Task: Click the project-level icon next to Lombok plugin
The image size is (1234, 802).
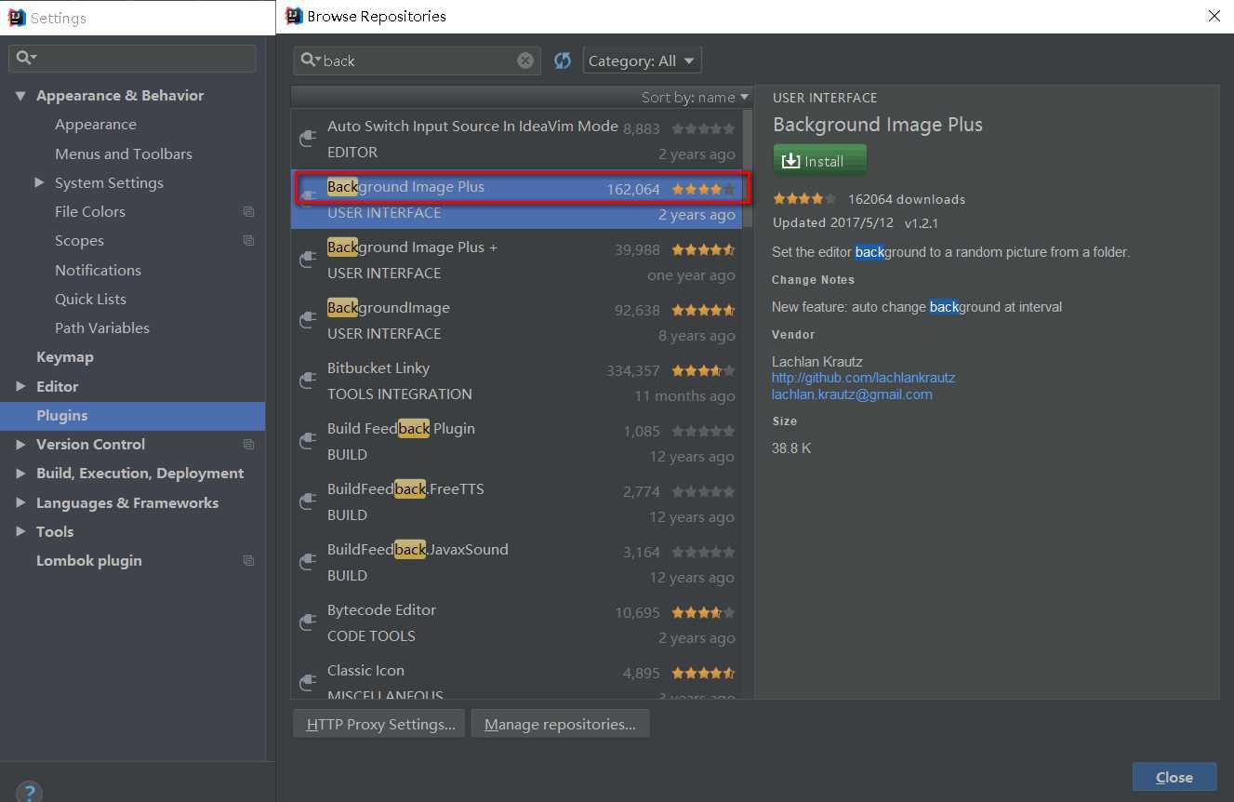Action: pos(248,561)
